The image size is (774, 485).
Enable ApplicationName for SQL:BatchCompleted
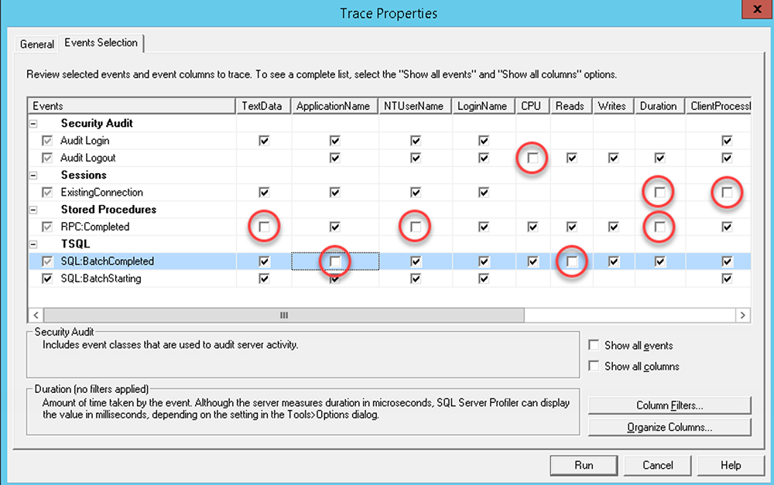coord(334,261)
